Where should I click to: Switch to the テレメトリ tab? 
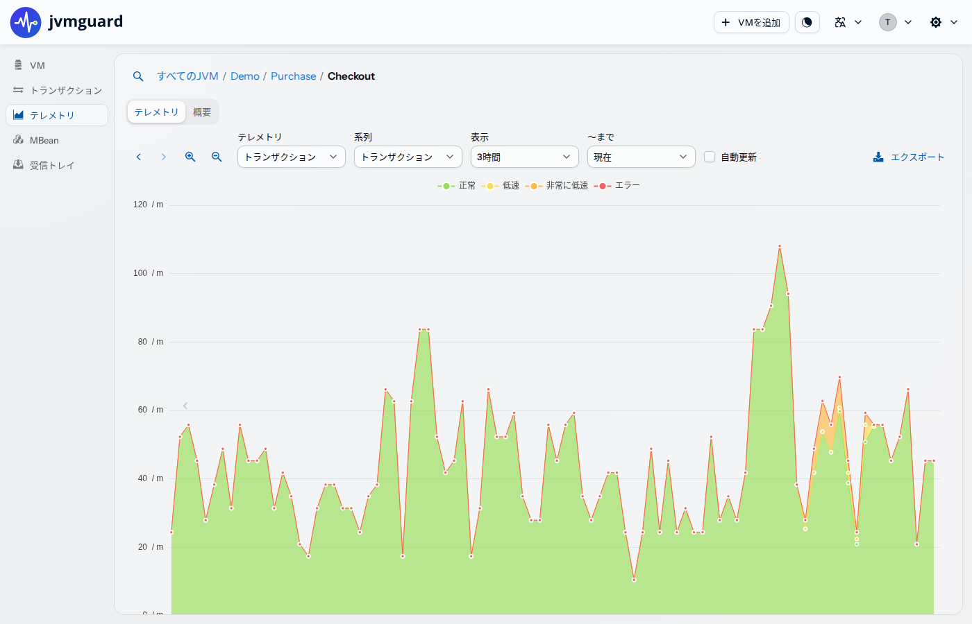(156, 112)
